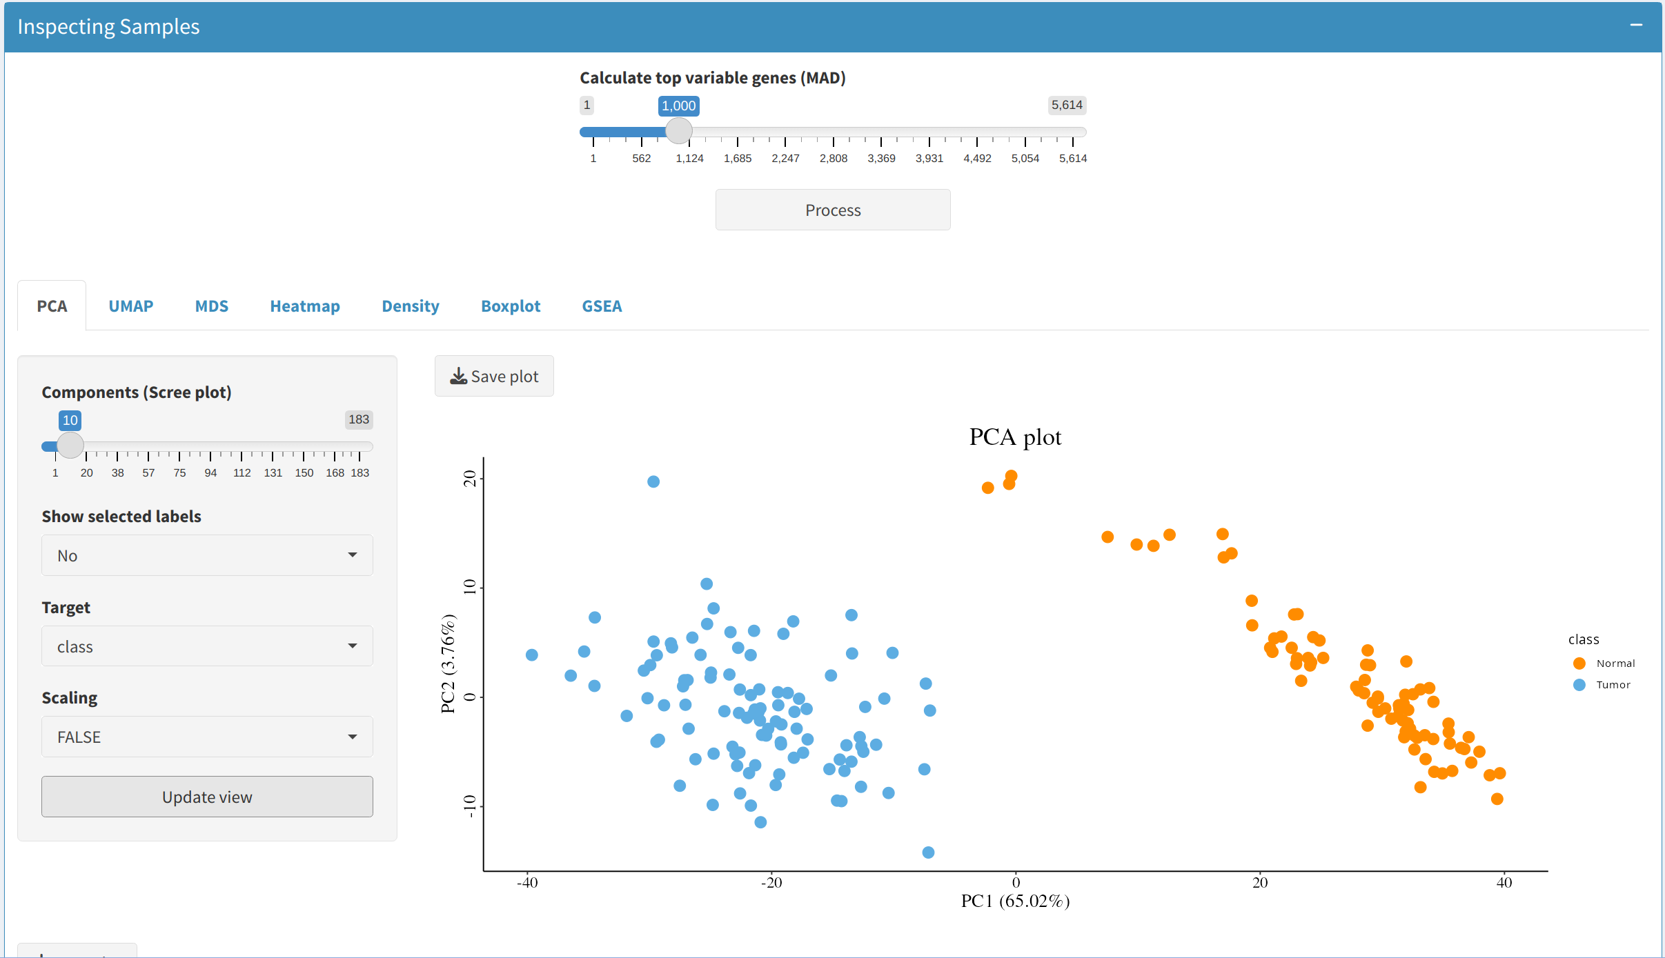The height and width of the screenshot is (958, 1665).
Task: Click the Tumor legend entry
Action: point(1601,684)
